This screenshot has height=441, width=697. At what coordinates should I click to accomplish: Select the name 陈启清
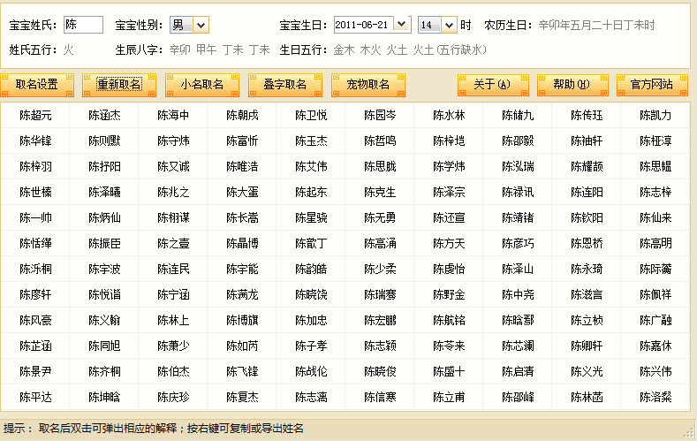pyautogui.click(x=518, y=371)
